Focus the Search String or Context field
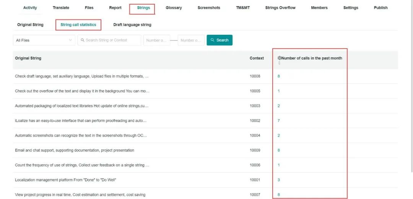Screen dimensions: 413x199 [x=109, y=40]
